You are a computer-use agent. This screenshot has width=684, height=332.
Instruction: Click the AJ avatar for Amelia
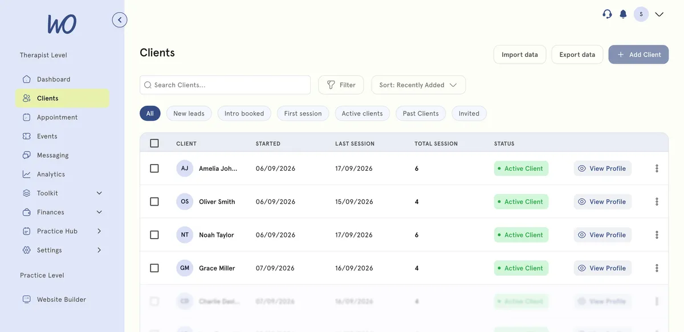(185, 169)
